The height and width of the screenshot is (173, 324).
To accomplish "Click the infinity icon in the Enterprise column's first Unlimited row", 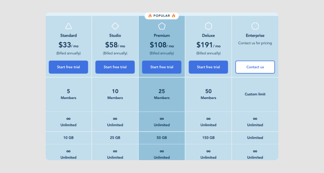I will (255, 119).
